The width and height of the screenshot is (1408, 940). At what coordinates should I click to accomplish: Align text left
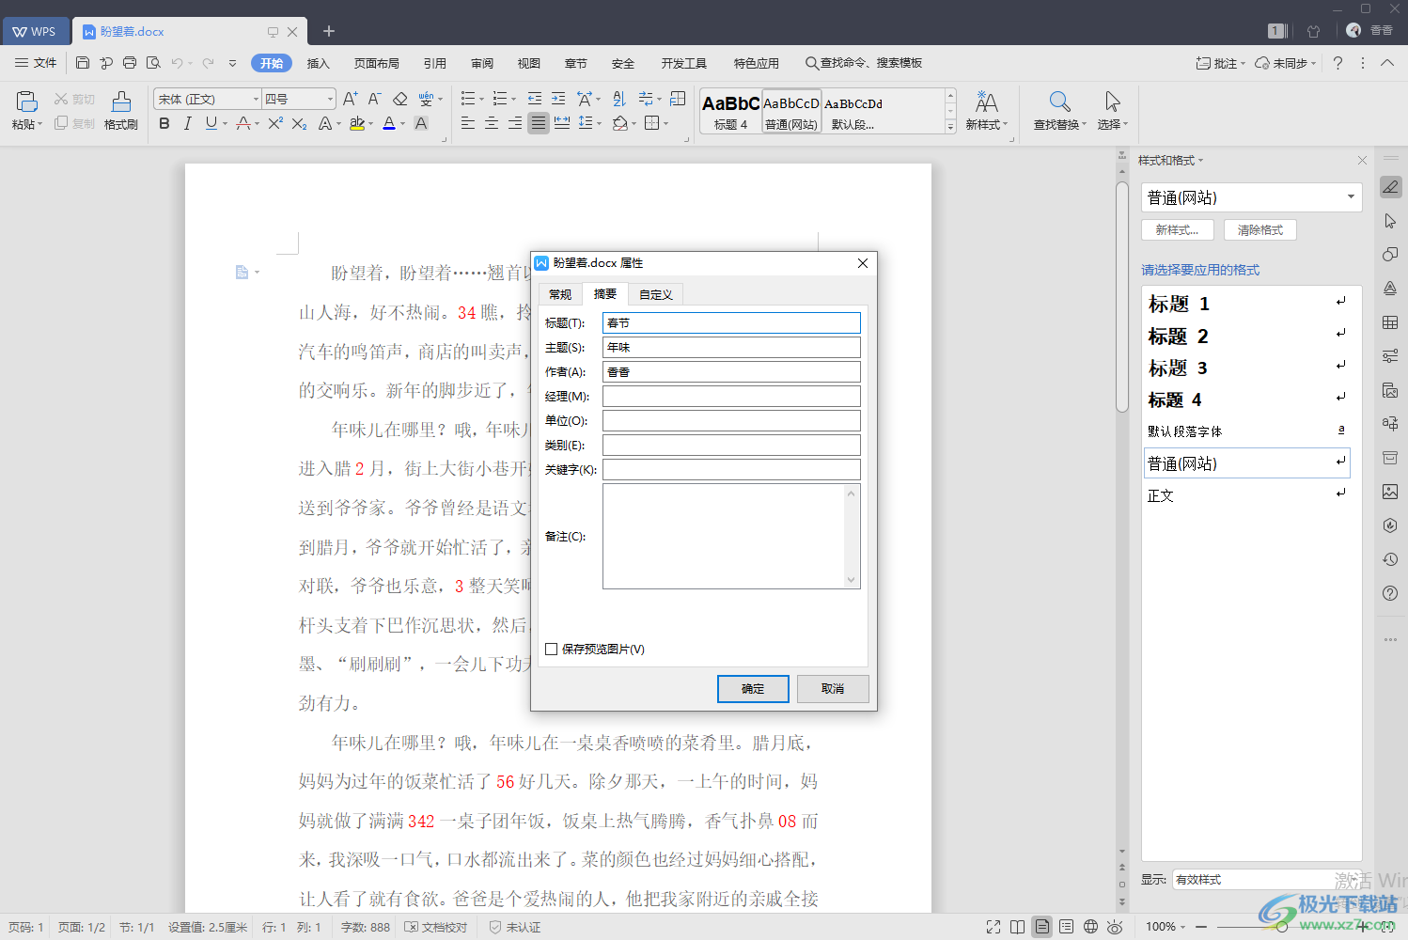coord(468,123)
